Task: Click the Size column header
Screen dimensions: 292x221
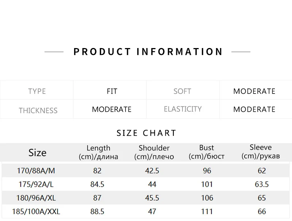Action: 37,153
